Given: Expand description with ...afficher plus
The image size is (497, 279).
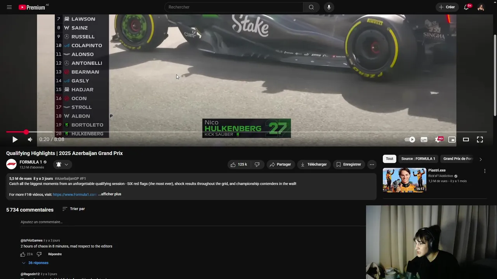Looking at the screenshot, I should [x=109, y=194].
